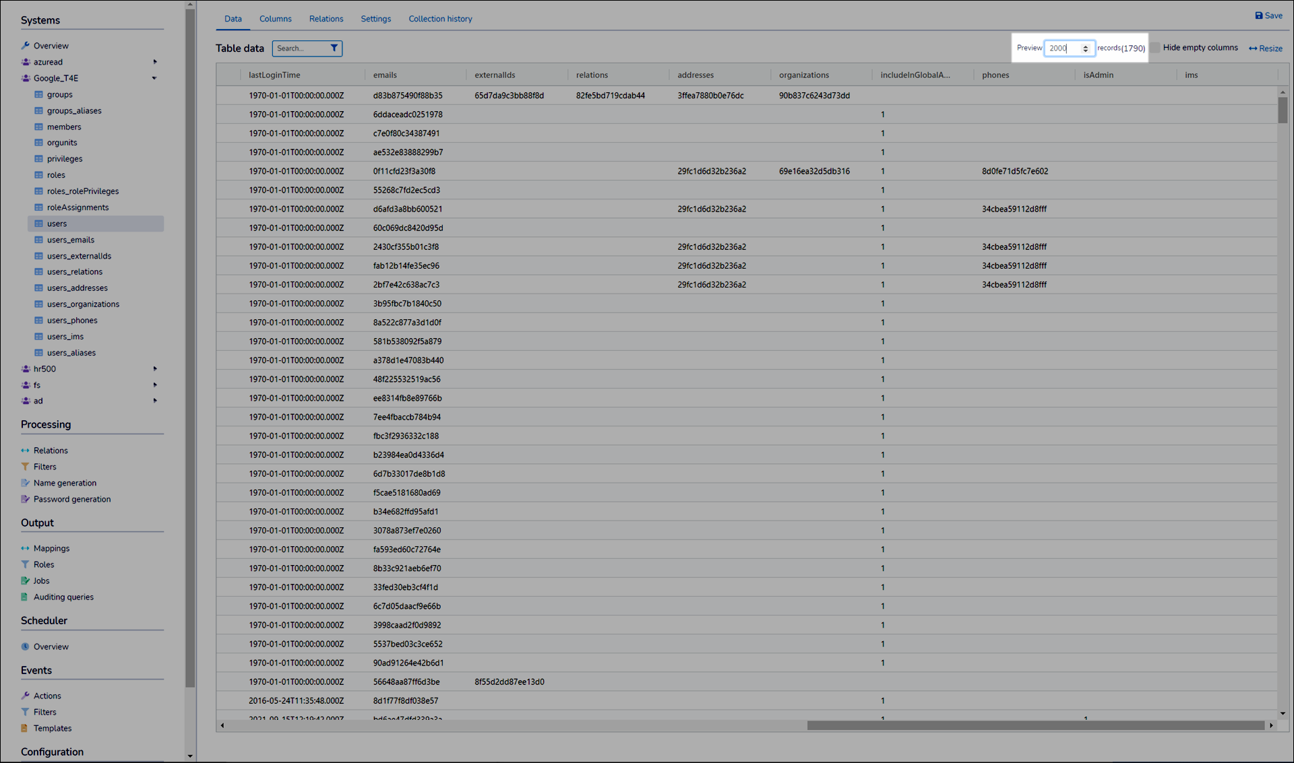Expand the fs system node
This screenshot has height=763, width=1294.
point(155,385)
